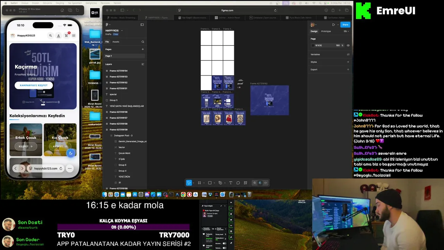
Task: Select the Text tool in Figma toolbar
Action: click(231, 183)
